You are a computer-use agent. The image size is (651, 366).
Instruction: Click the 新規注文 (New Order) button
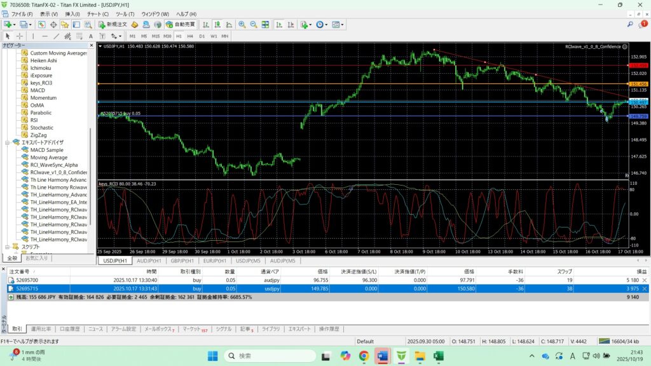point(113,24)
